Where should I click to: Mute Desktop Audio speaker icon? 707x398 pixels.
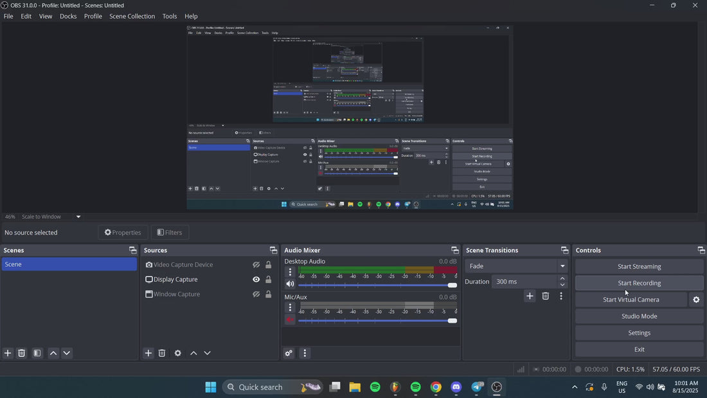(290, 284)
